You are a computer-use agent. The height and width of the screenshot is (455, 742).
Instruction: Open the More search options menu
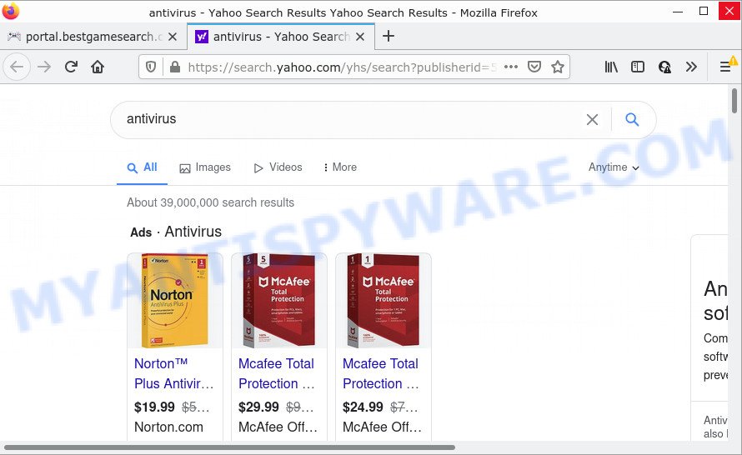pos(340,167)
